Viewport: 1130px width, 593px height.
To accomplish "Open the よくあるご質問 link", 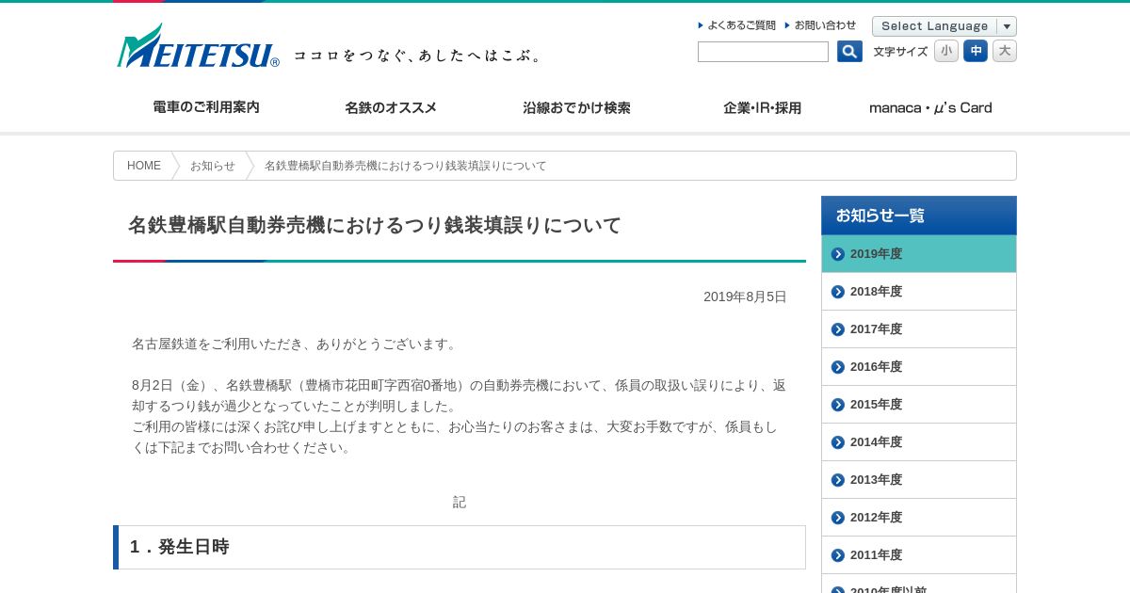I will (x=737, y=25).
